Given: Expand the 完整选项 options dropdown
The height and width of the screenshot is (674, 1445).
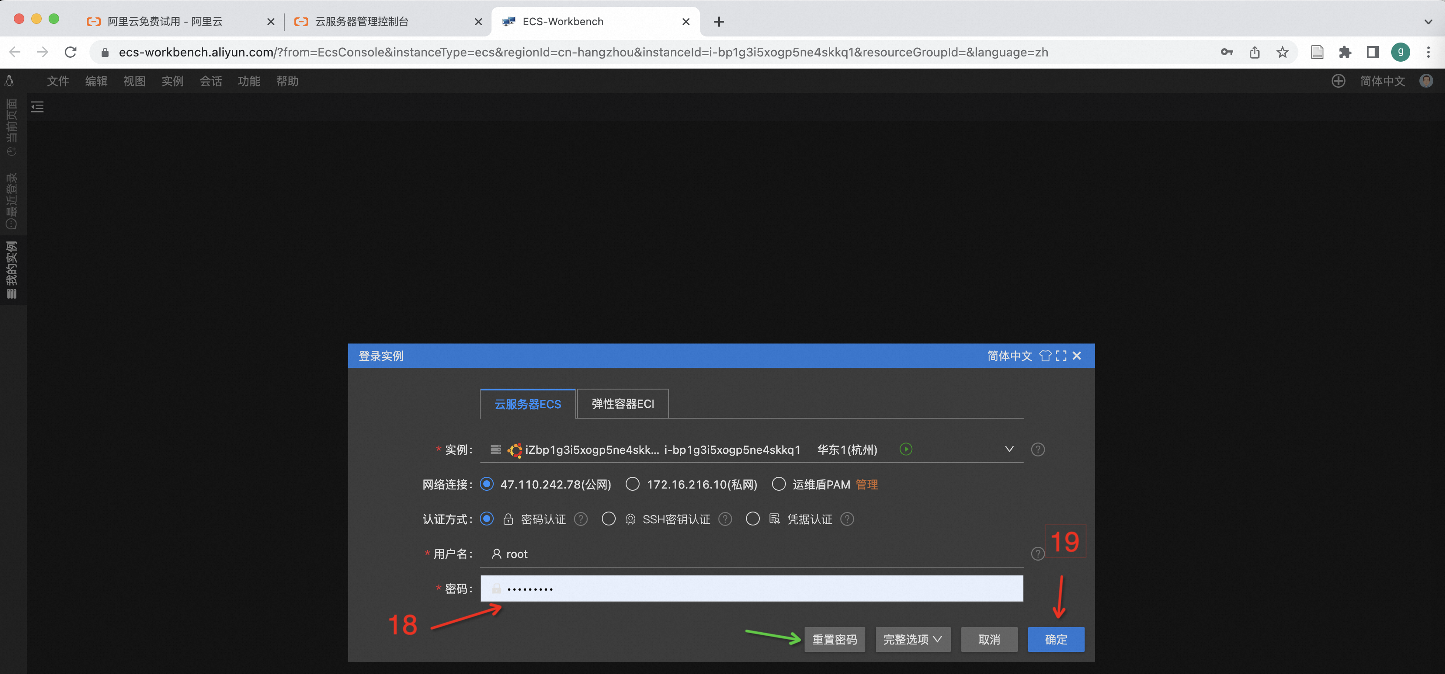Looking at the screenshot, I should point(913,639).
